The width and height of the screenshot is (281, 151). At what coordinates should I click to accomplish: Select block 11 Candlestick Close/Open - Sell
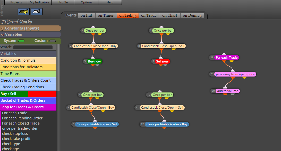tap(162, 108)
